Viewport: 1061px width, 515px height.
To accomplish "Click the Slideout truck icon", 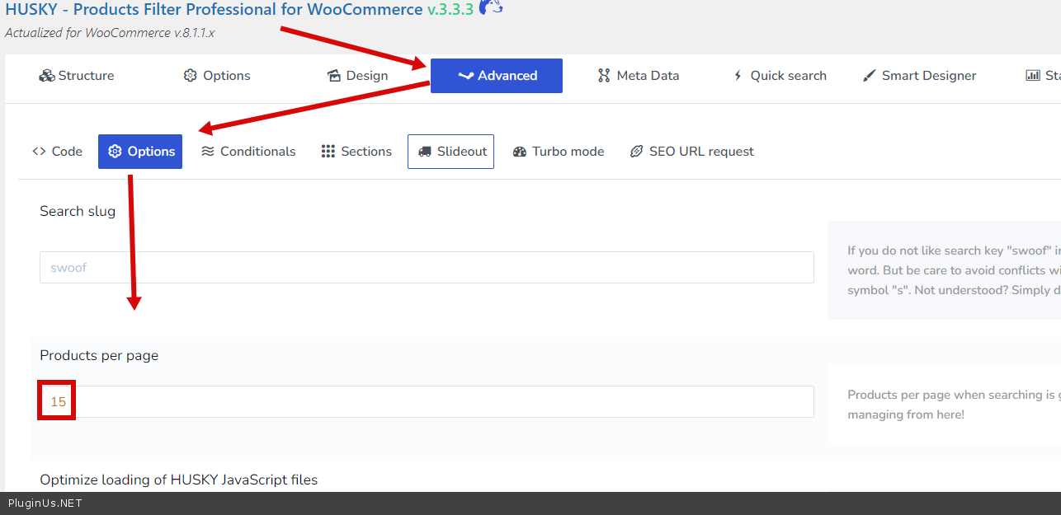I will 425,152.
